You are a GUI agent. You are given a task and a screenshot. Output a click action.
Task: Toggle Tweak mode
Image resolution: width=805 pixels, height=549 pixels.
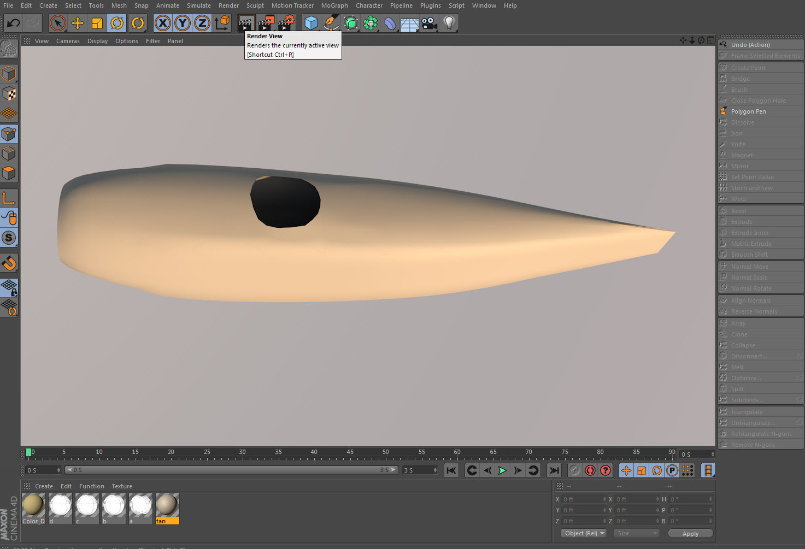[x=9, y=218]
